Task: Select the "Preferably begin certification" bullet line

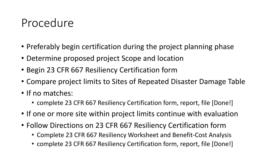Action: pos(130,47)
